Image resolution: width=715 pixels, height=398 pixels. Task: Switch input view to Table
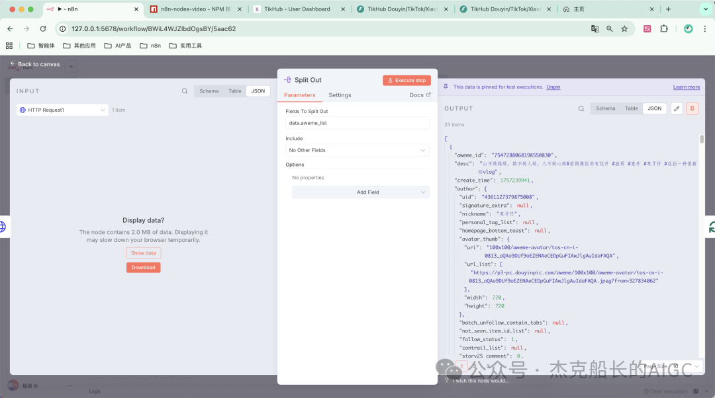pyautogui.click(x=235, y=91)
